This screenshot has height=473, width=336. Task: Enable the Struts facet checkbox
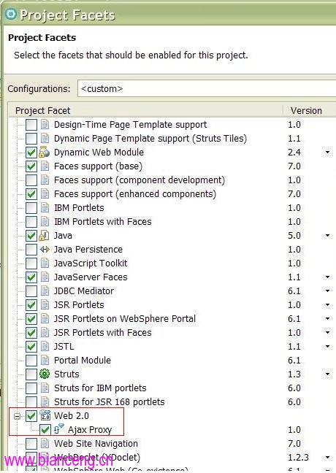pyautogui.click(x=31, y=374)
